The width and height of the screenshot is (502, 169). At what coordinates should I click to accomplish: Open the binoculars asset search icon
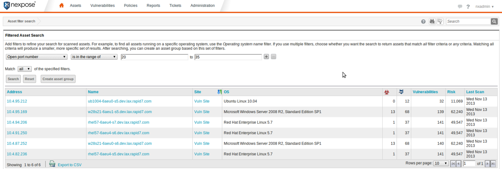432,21
